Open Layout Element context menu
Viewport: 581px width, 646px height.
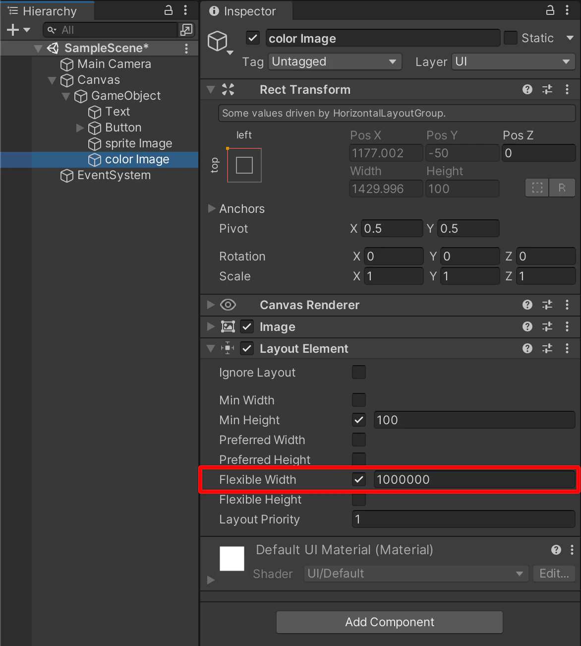[567, 348]
